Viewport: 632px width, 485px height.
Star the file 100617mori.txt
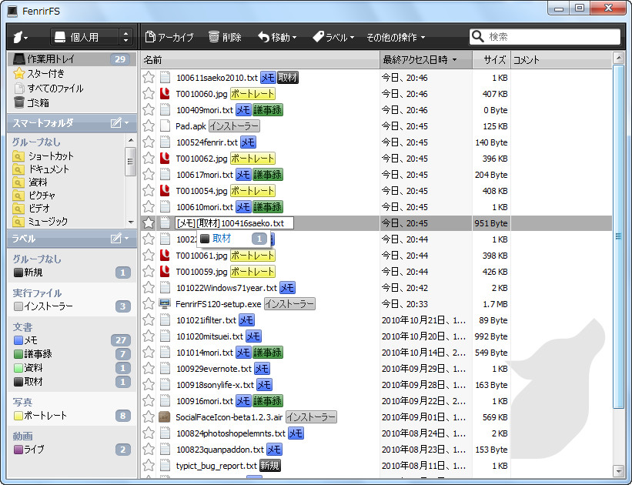pyautogui.click(x=149, y=175)
